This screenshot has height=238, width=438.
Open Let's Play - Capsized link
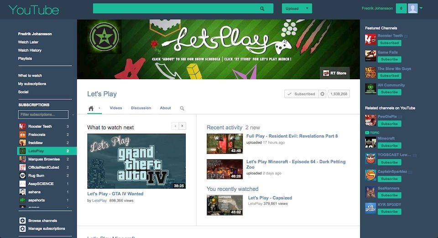[270, 198]
